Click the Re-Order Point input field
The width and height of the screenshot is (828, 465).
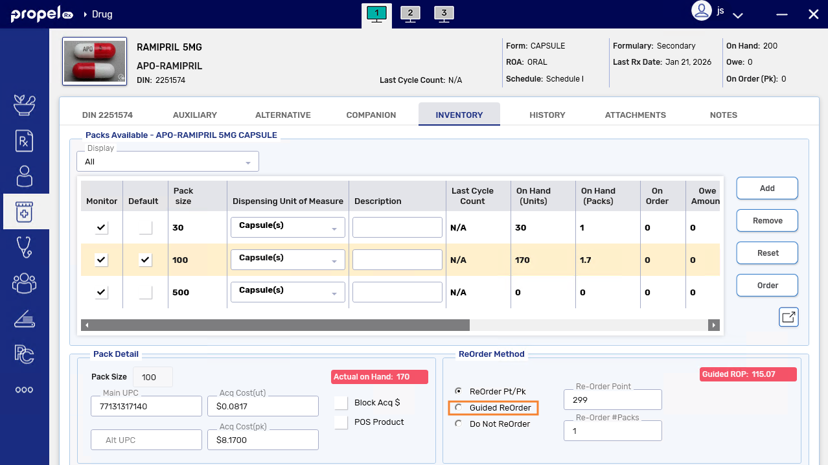coord(612,400)
